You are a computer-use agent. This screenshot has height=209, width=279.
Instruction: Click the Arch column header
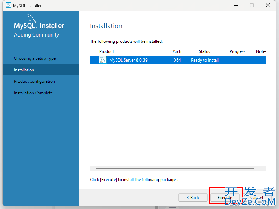(177, 51)
